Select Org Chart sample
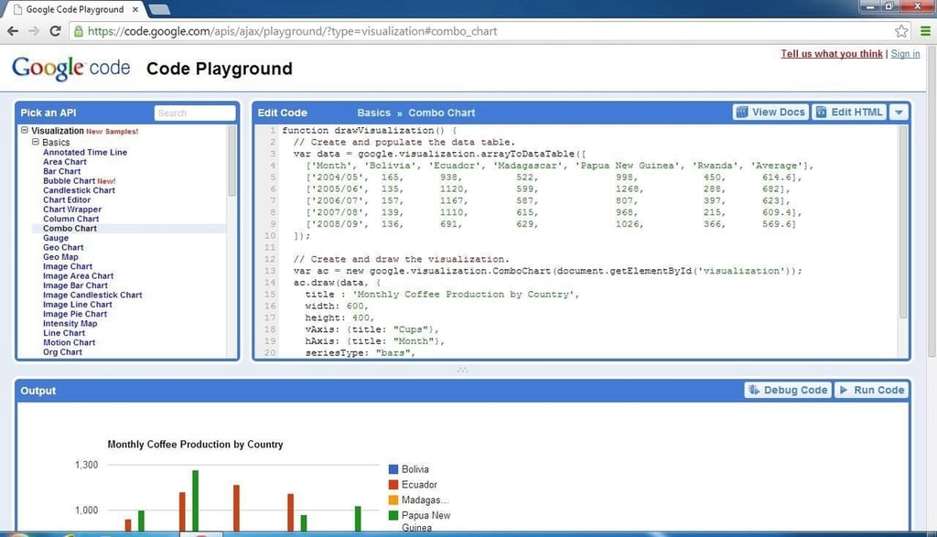Image resolution: width=937 pixels, height=537 pixels. pyautogui.click(x=62, y=352)
